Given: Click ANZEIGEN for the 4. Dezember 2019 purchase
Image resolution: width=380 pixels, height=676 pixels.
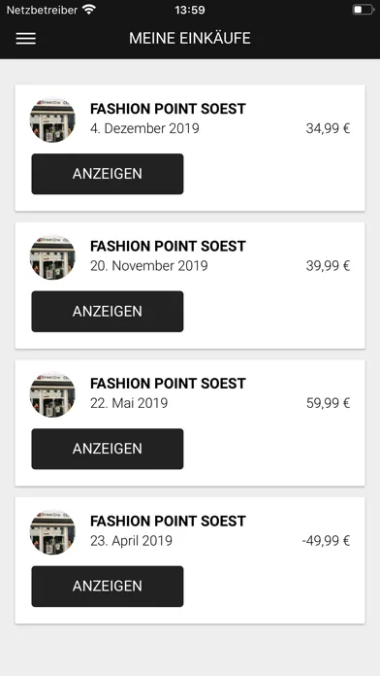Looking at the screenshot, I should (108, 174).
